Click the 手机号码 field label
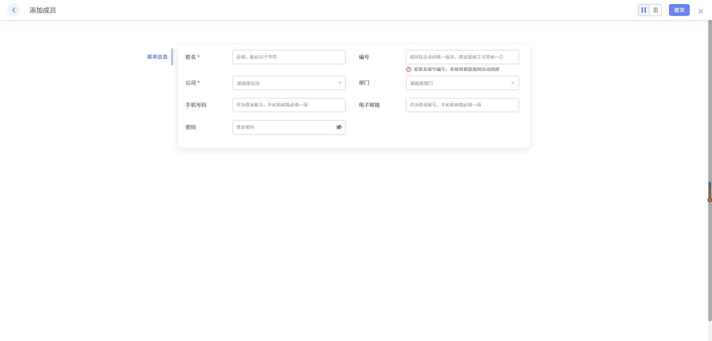This screenshot has height=341, width=712. point(196,105)
